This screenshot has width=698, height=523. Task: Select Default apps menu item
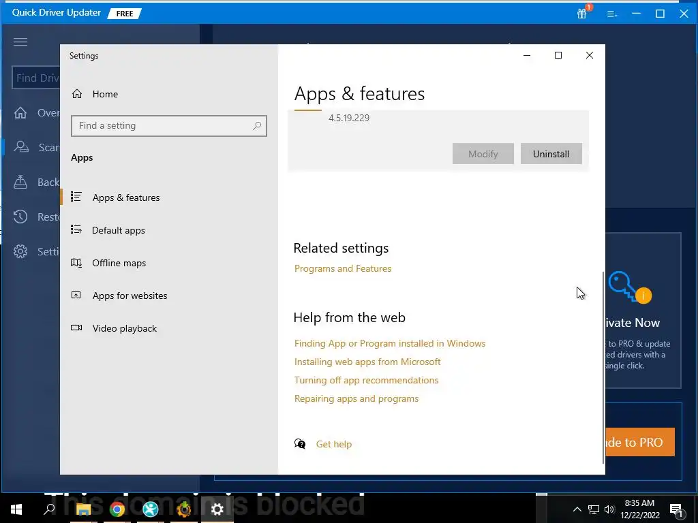point(119,230)
